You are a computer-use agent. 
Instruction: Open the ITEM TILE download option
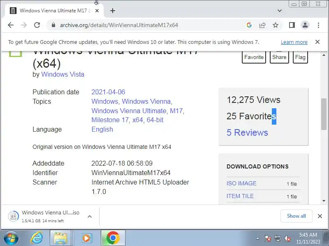pyautogui.click(x=240, y=196)
